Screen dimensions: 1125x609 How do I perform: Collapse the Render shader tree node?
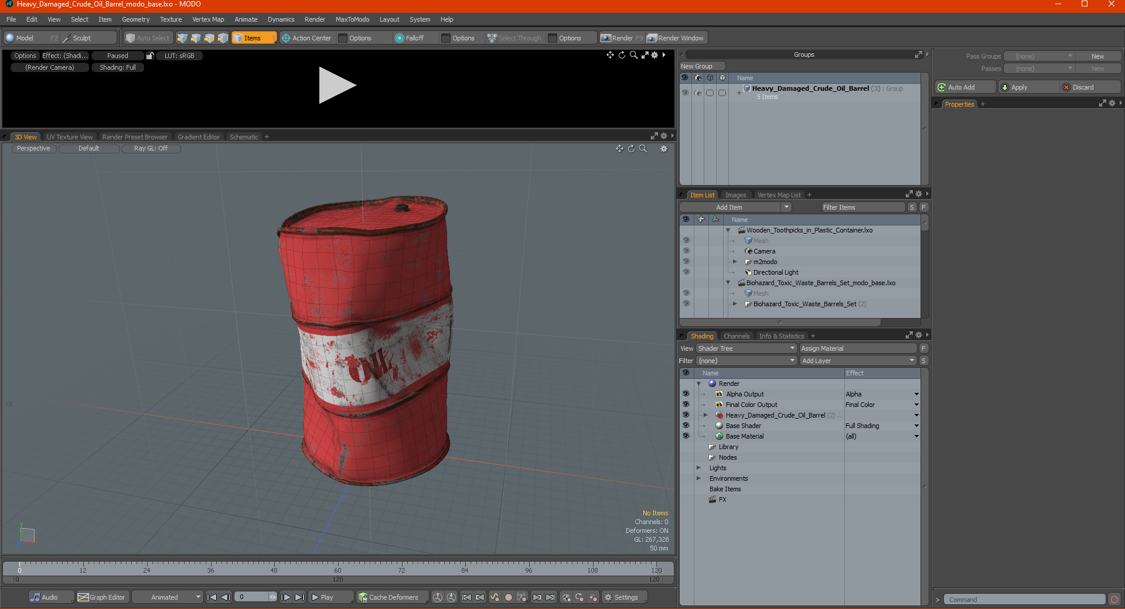[x=698, y=384]
